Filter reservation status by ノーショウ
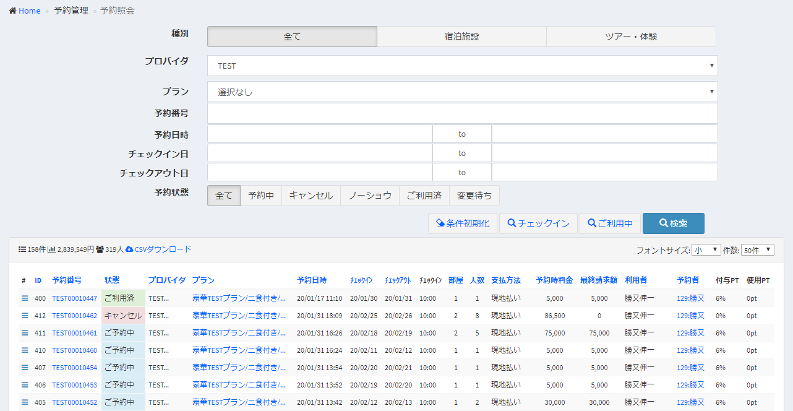Screen dimensions: 793x411 point(370,196)
